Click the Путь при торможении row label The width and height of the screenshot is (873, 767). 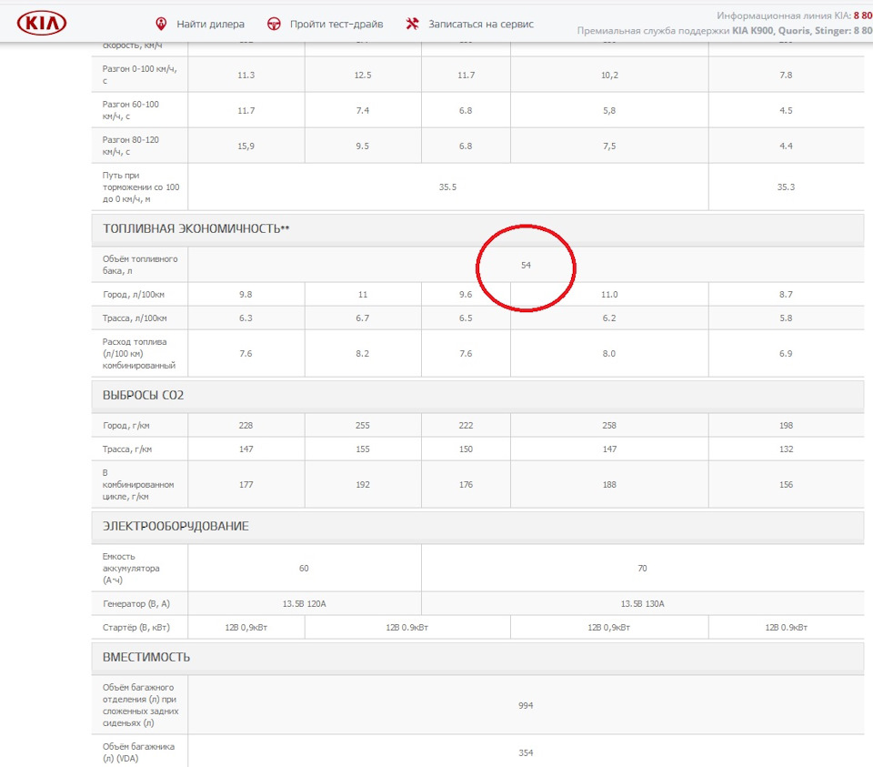pyautogui.click(x=141, y=187)
